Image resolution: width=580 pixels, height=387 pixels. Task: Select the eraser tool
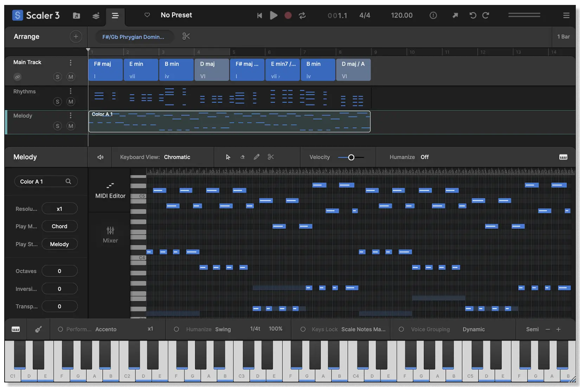[242, 157]
